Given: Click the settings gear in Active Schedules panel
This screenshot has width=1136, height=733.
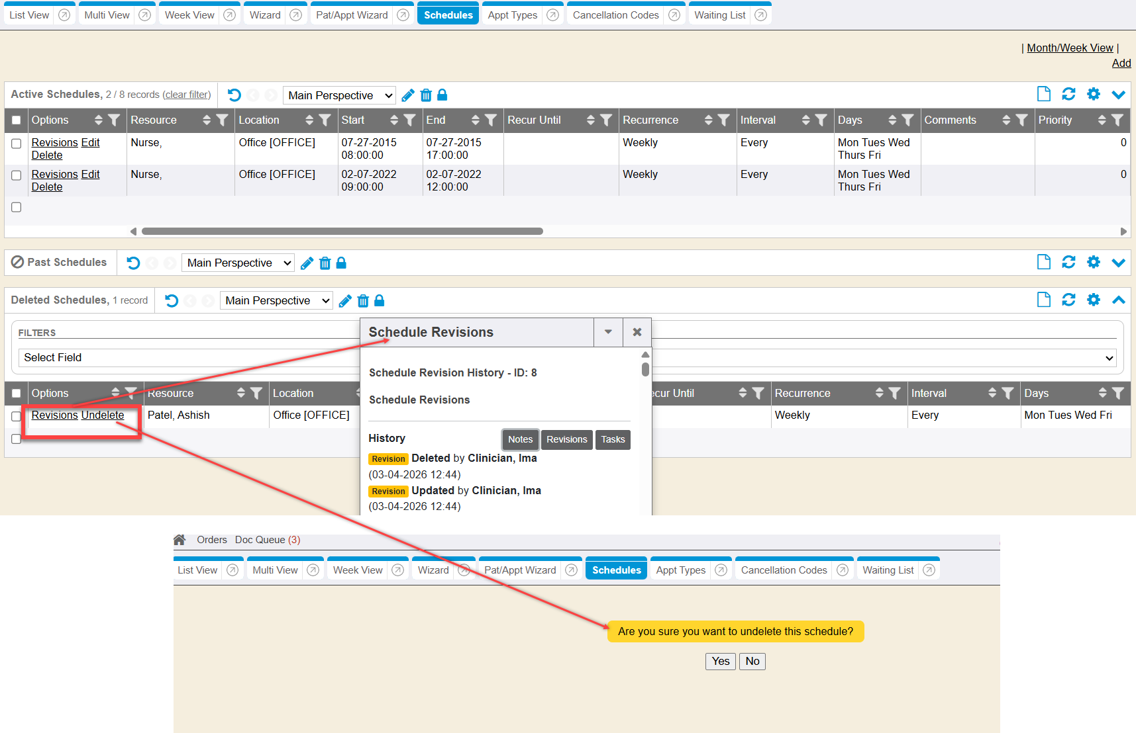Looking at the screenshot, I should pos(1094,95).
